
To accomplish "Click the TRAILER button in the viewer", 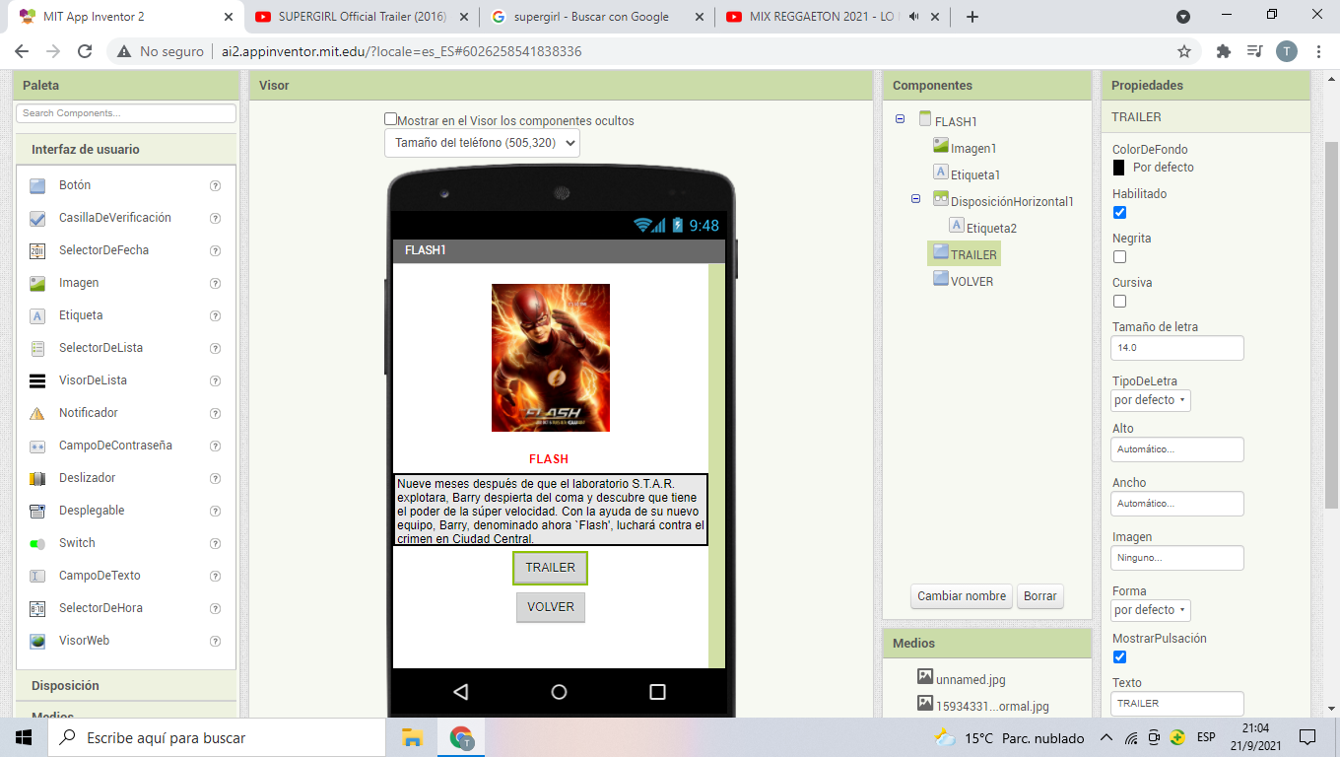I will tap(550, 568).
